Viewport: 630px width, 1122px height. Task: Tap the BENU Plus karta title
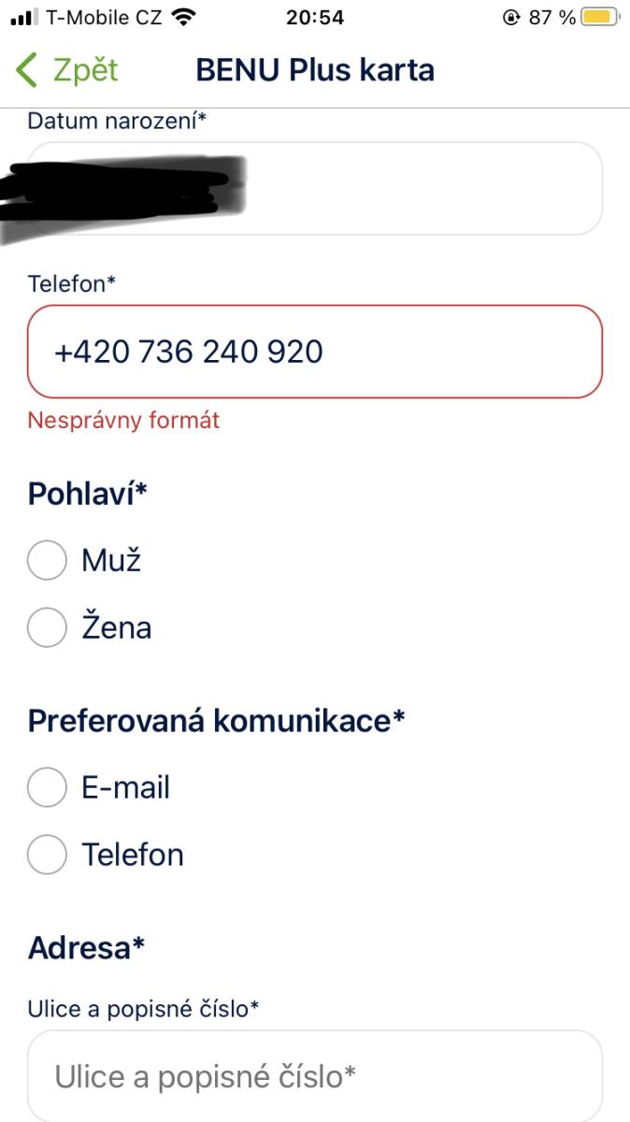click(315, 70)
